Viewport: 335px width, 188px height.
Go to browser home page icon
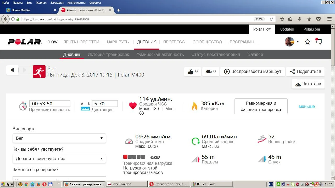[x=309, y=19]
